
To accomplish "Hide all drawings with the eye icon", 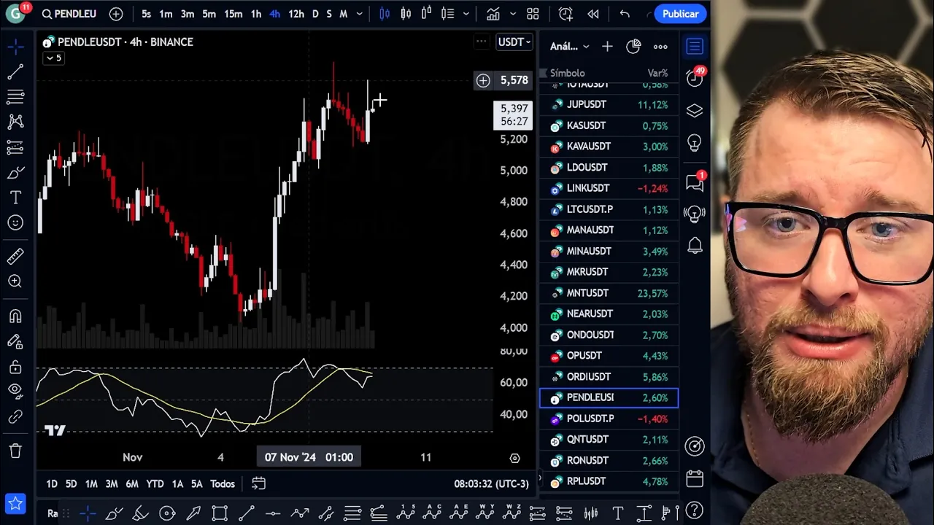I will tap(15, 392).
